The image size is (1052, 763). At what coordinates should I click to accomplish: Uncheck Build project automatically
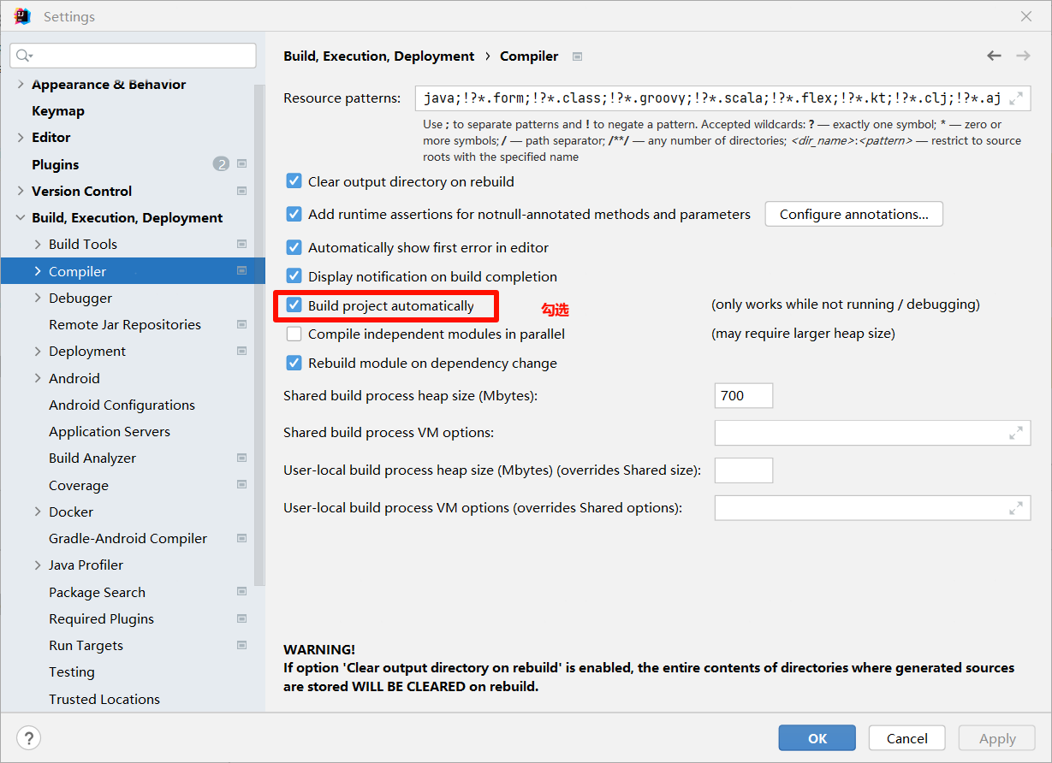point(294,305)
